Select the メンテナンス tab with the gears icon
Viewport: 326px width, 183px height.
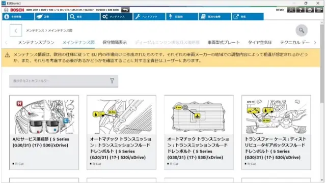(117, 17)
